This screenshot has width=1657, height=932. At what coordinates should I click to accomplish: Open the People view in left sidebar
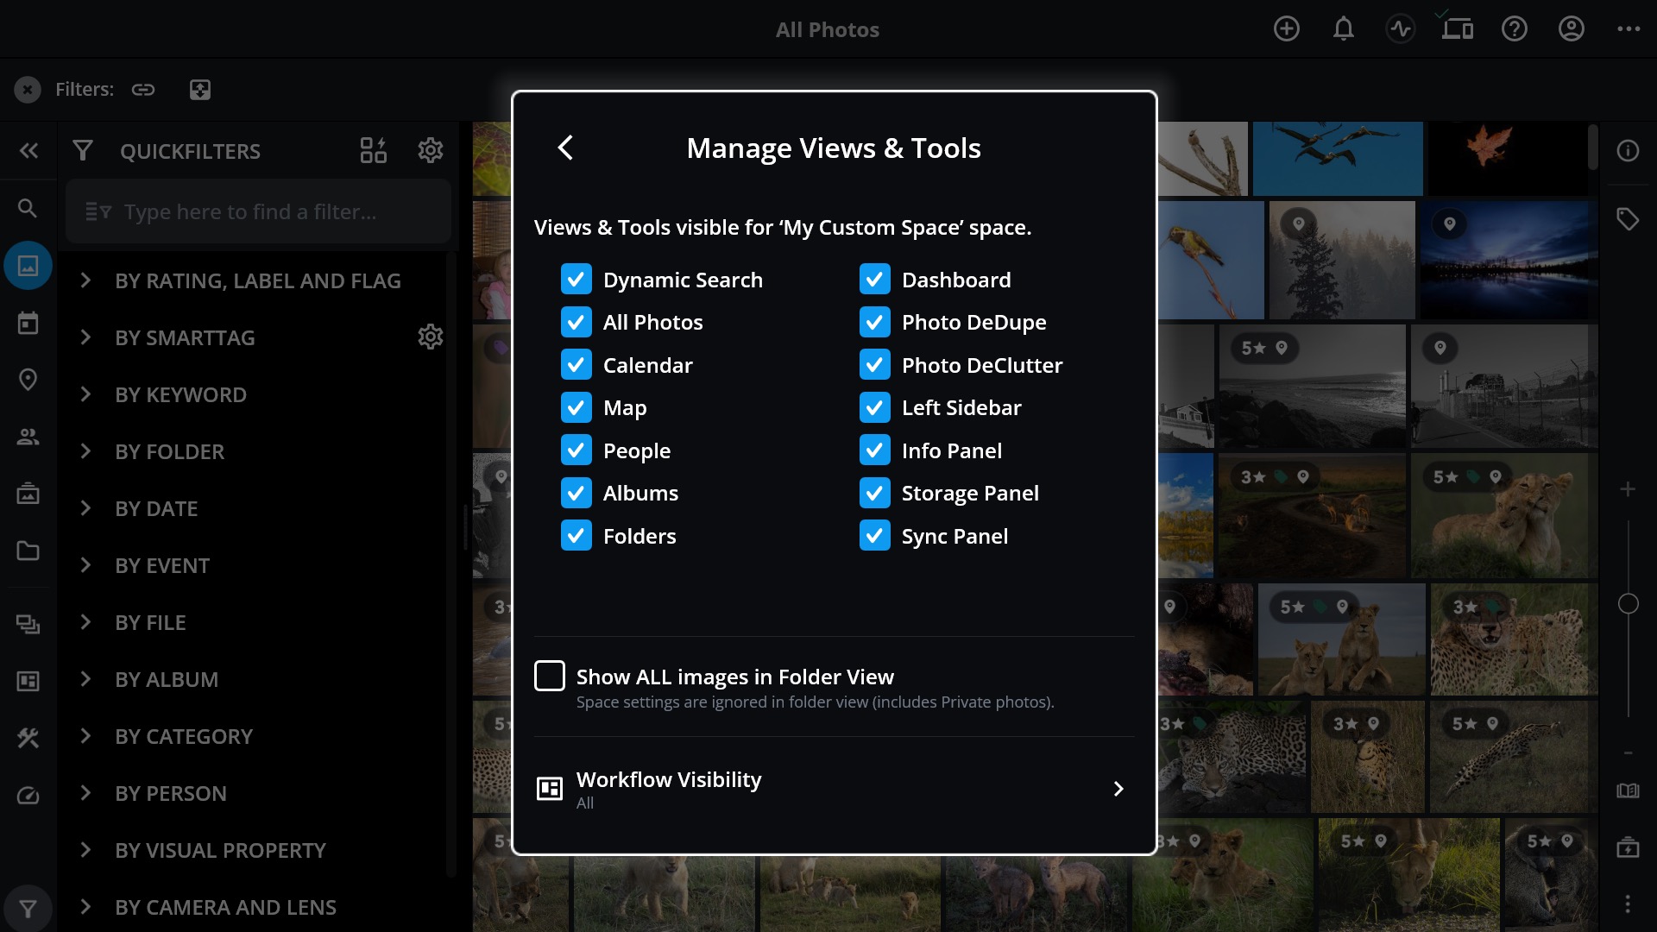coord(28,437)
